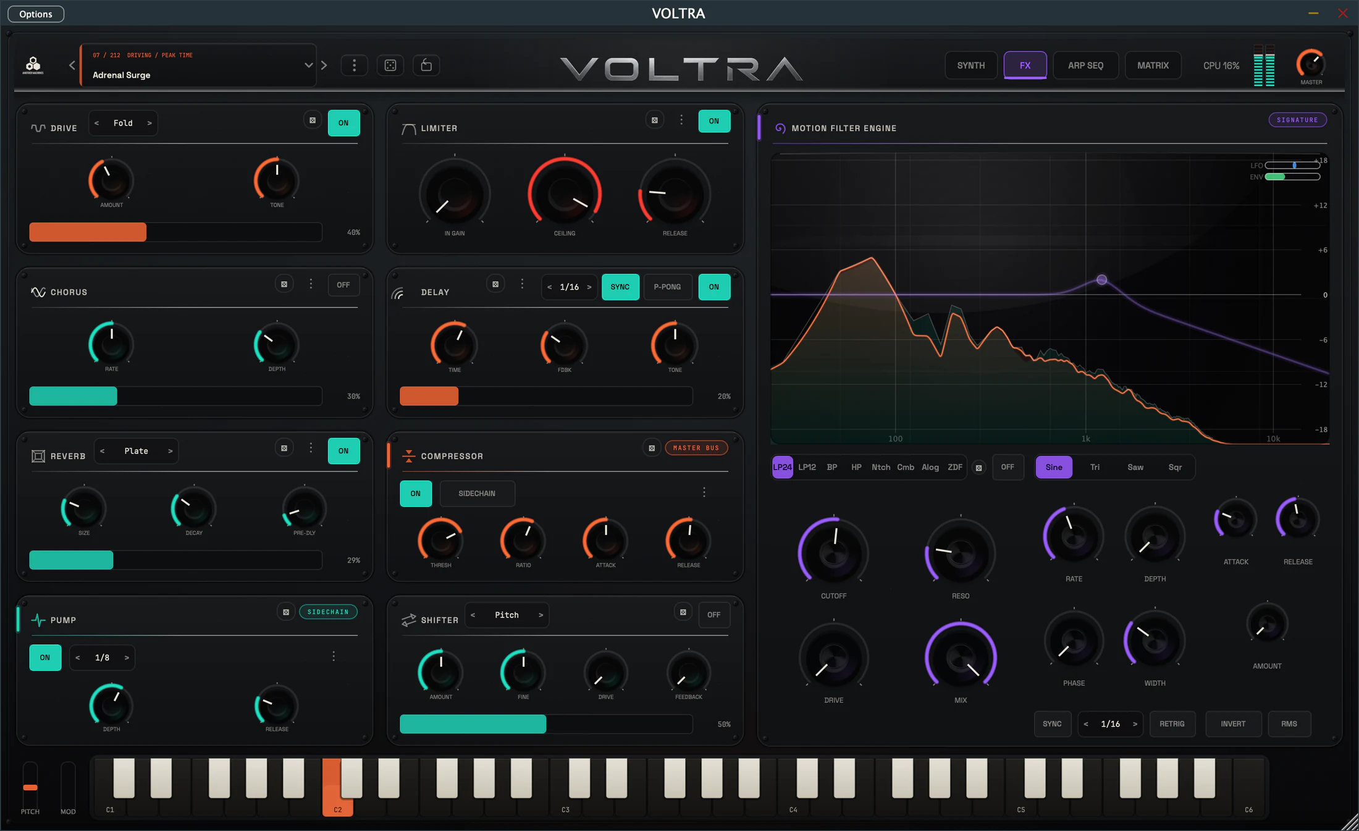Screen dimensions: 1359x831
Task: Click the Voltra brand logo icon
Action: coord(33,65)
